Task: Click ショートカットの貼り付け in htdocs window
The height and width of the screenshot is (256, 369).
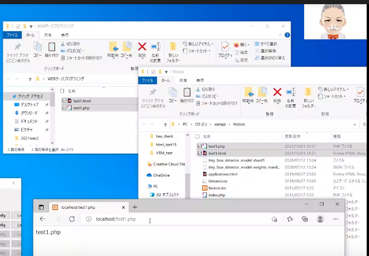Action: (x=216, y=103)
